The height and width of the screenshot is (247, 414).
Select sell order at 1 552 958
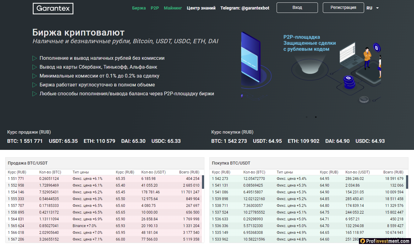coord(103,185)
